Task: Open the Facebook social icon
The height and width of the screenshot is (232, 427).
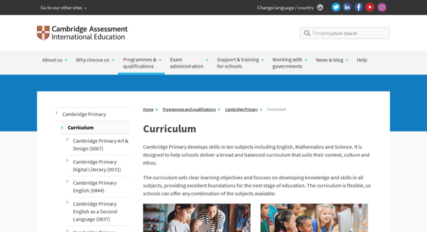Action: [358, 7]
